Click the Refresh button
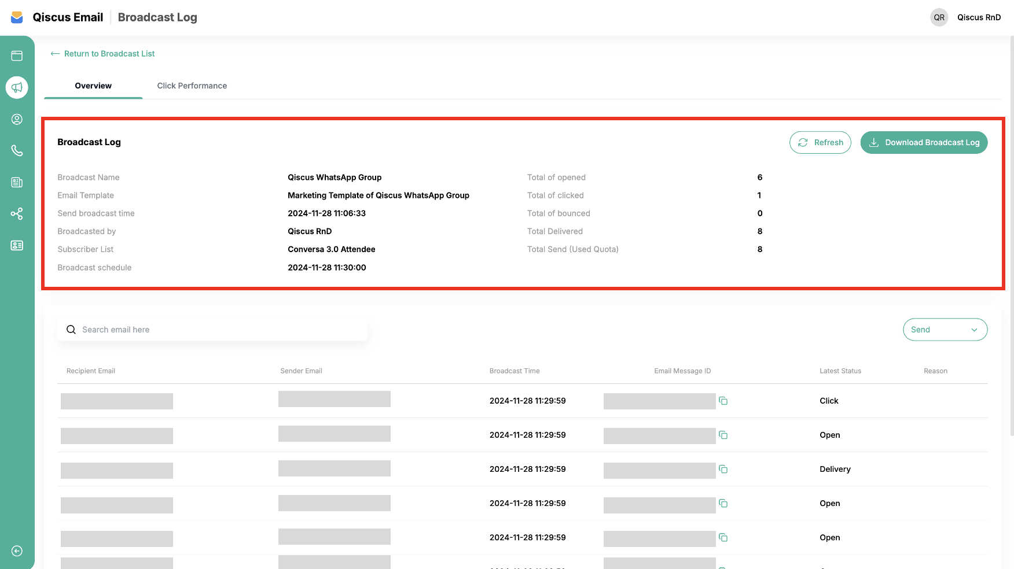Screen dimensions: 1014x569 point(820,142)
